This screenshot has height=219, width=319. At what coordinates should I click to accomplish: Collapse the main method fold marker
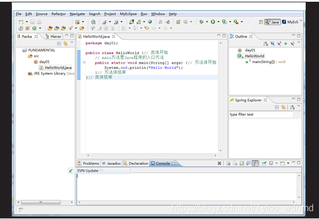[x=84, y=63]
